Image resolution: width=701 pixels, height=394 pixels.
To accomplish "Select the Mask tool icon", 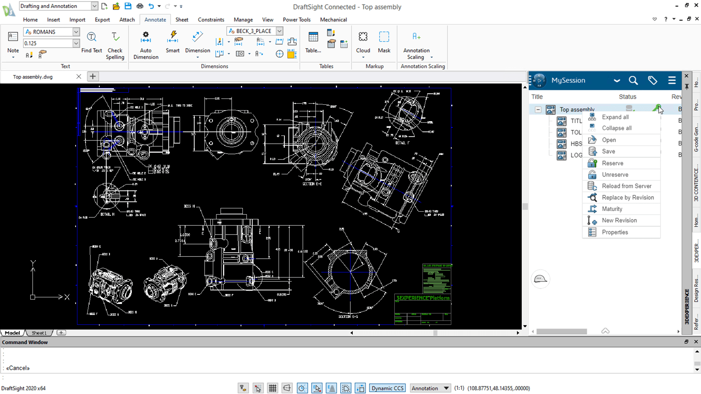I will point(384,37).
